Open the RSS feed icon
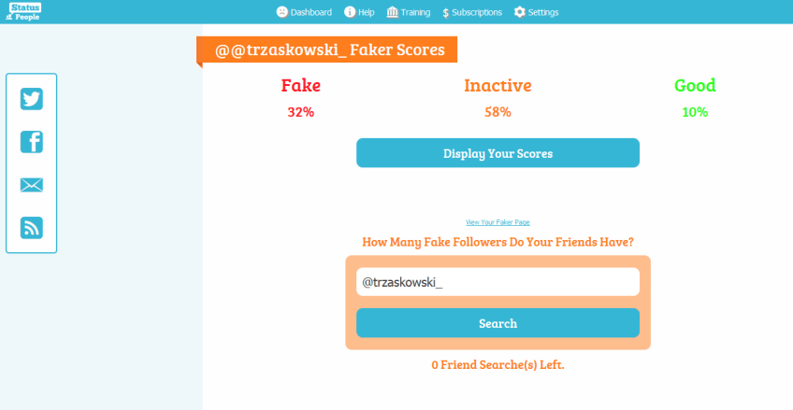The image size is (793, 410). click(32, 228)
